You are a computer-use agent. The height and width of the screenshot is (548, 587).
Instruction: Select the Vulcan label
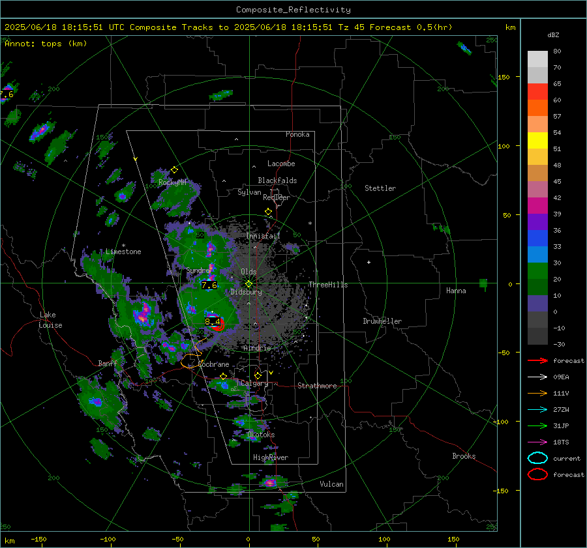tap(331, 484)
